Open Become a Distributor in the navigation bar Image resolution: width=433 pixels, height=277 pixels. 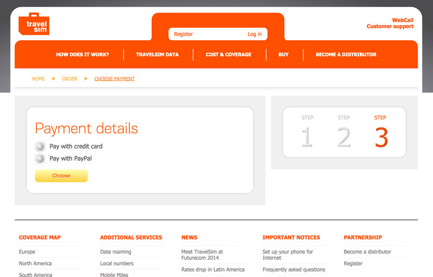point(346,54)
